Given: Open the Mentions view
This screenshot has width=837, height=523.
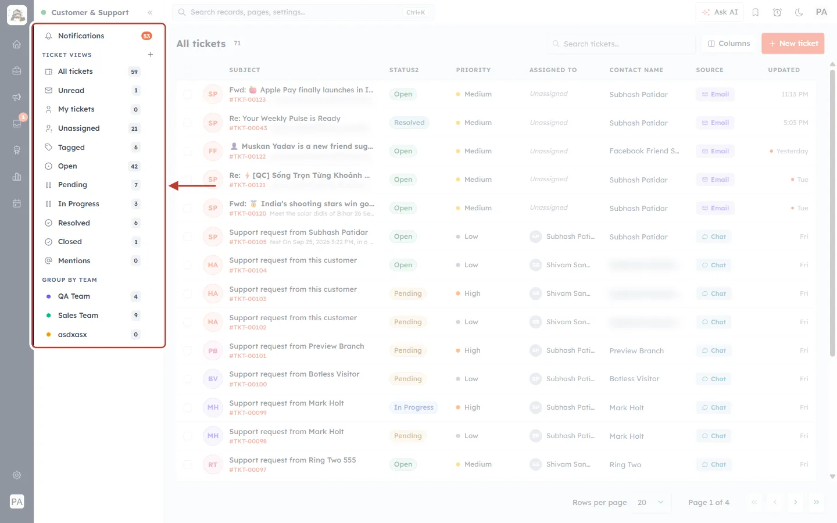Looking at the screenshot, I should pos(93,261).
